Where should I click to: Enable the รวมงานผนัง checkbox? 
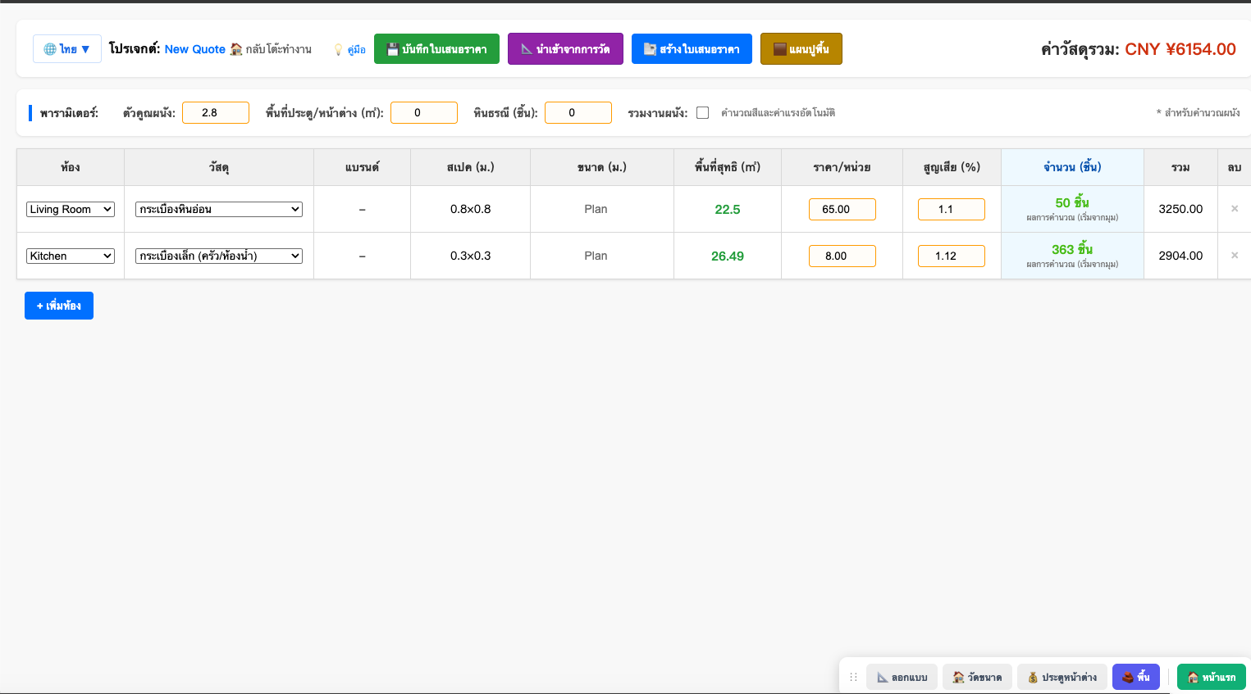tap(703, 113)
